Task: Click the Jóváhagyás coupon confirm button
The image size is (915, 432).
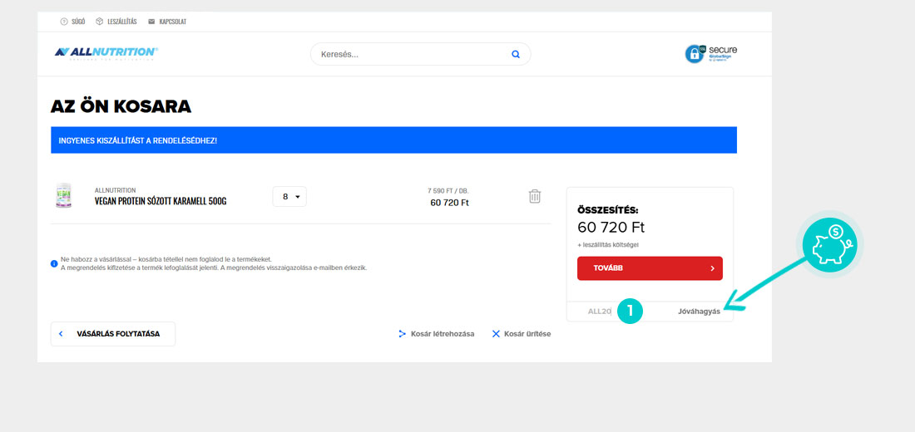Action: click(699, 312)
